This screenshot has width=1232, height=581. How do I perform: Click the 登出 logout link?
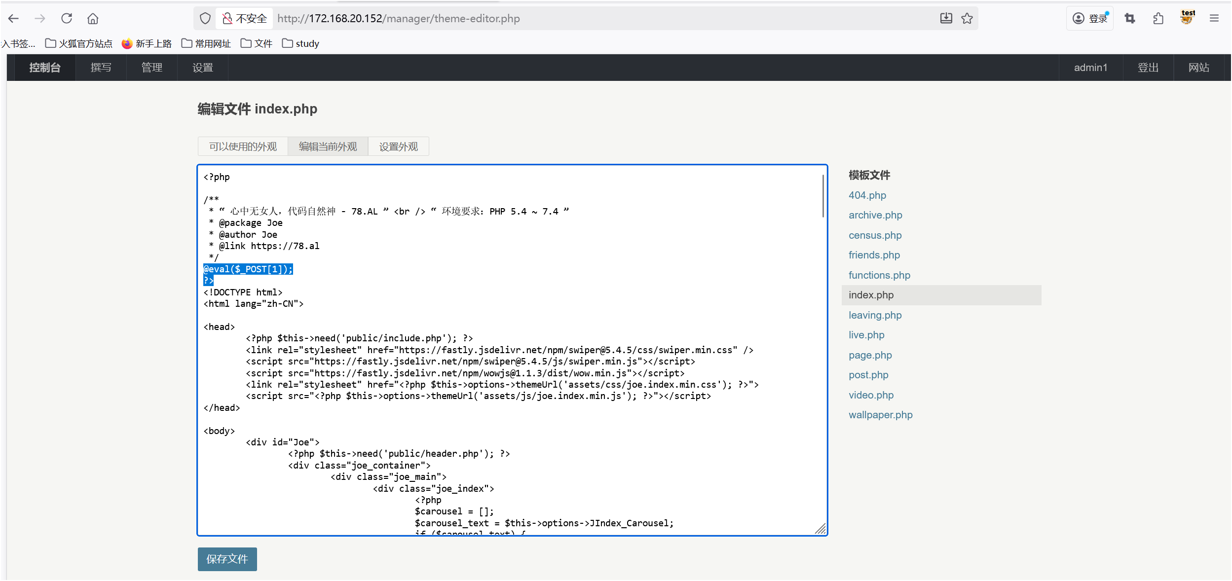coord(1148,68)
